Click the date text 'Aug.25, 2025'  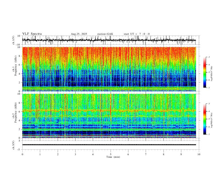pos(79,34)
